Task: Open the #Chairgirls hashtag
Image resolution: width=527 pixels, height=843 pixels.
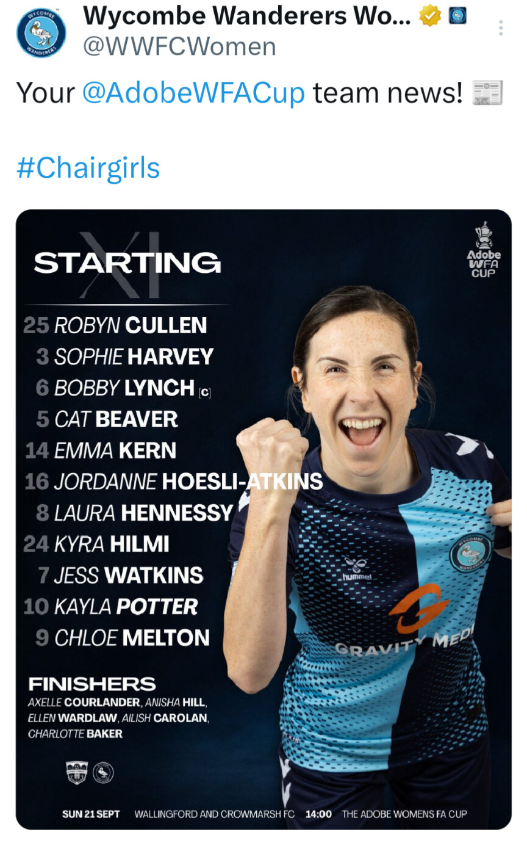Action: (88, 168)
